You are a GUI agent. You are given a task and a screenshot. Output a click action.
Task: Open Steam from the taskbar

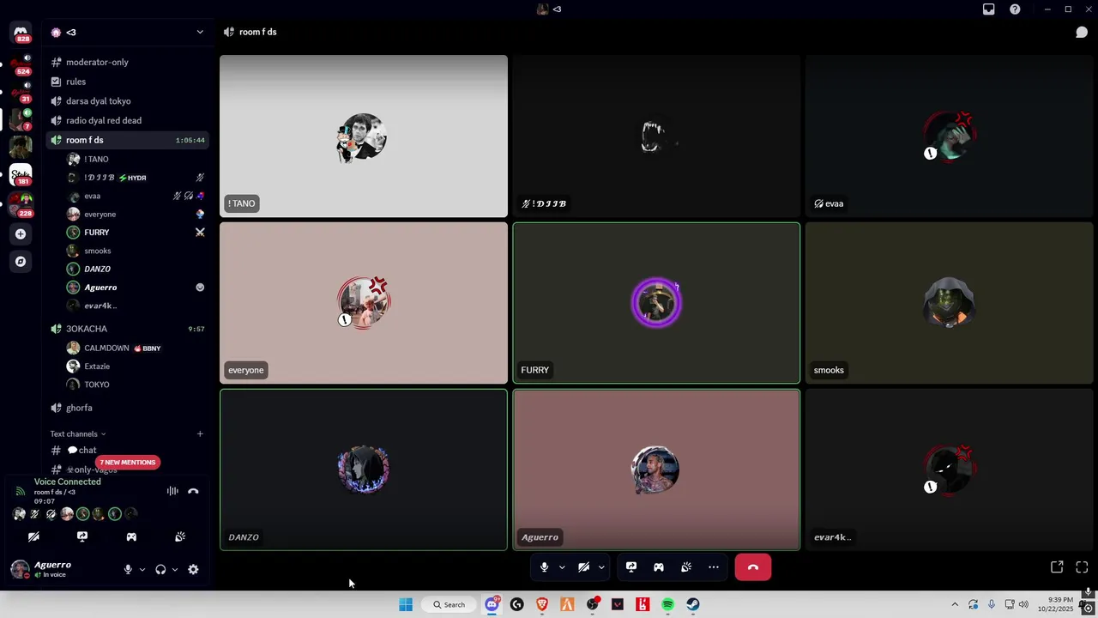(x=692, y=604)
